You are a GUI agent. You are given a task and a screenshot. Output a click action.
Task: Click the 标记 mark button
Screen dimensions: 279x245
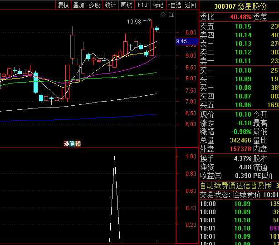(158, 5)
